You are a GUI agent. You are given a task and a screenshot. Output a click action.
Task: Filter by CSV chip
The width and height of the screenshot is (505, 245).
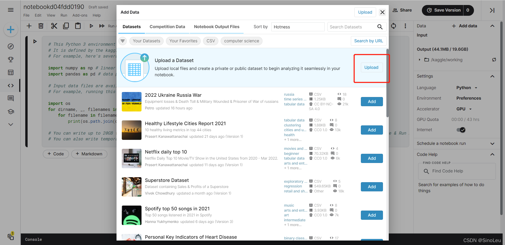[x=211, y=41]
